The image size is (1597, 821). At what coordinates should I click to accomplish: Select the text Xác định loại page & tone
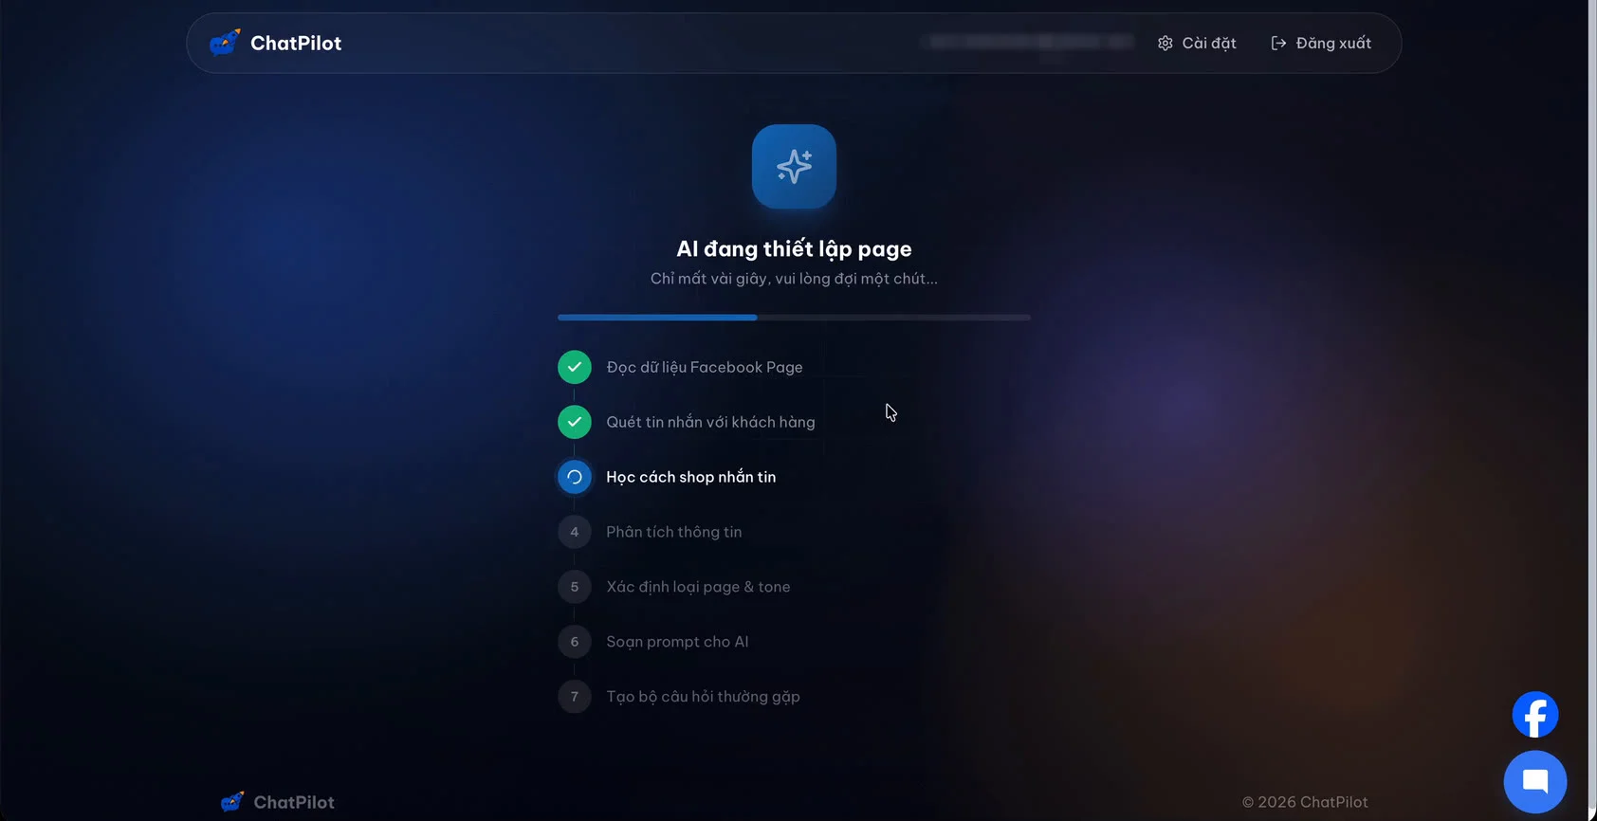pos(698,587)
